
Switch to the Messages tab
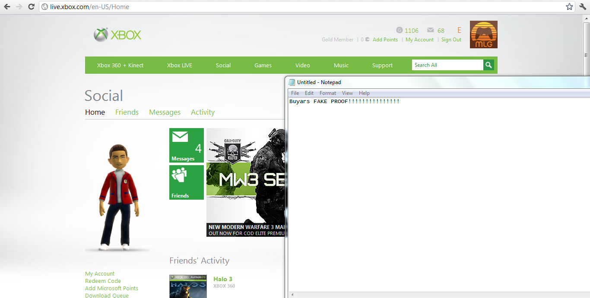pos(165,112)
